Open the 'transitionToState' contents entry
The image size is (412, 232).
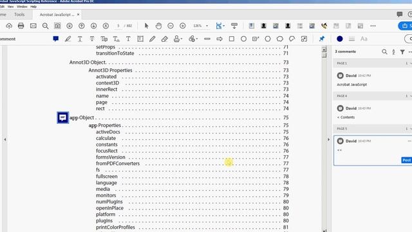(192, 53)
